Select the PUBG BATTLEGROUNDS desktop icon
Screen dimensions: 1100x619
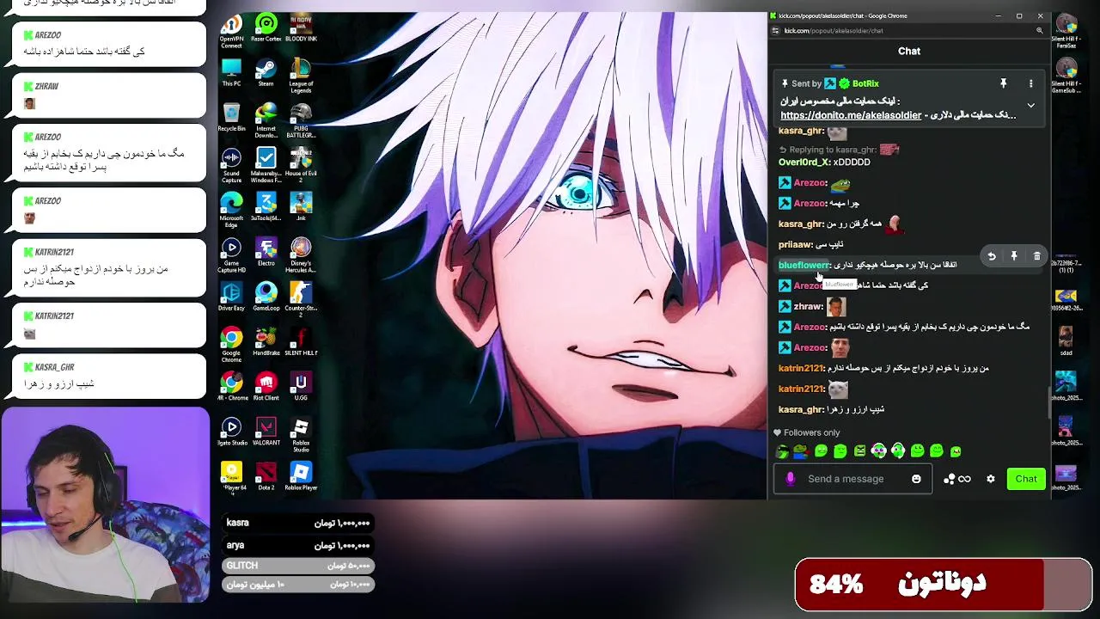click(301, 120)
